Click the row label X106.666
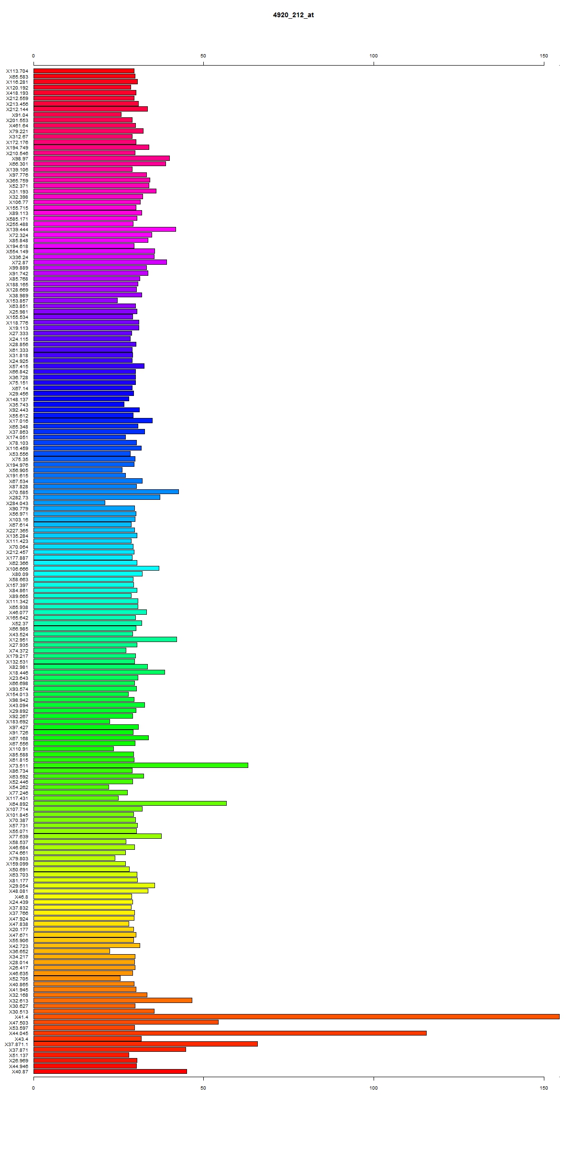 point(17,569)
